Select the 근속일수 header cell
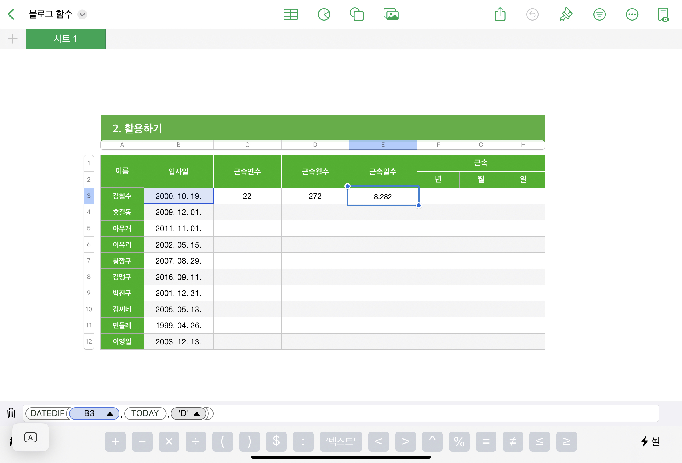Screen dimensions: 682x463 coord(383,171)
